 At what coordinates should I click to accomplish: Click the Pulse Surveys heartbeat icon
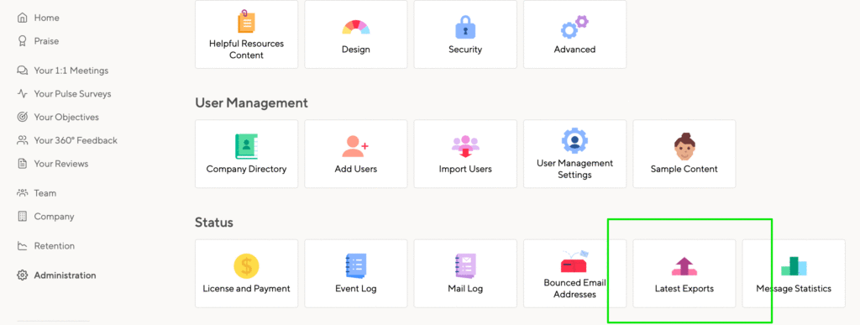[23, 94]
